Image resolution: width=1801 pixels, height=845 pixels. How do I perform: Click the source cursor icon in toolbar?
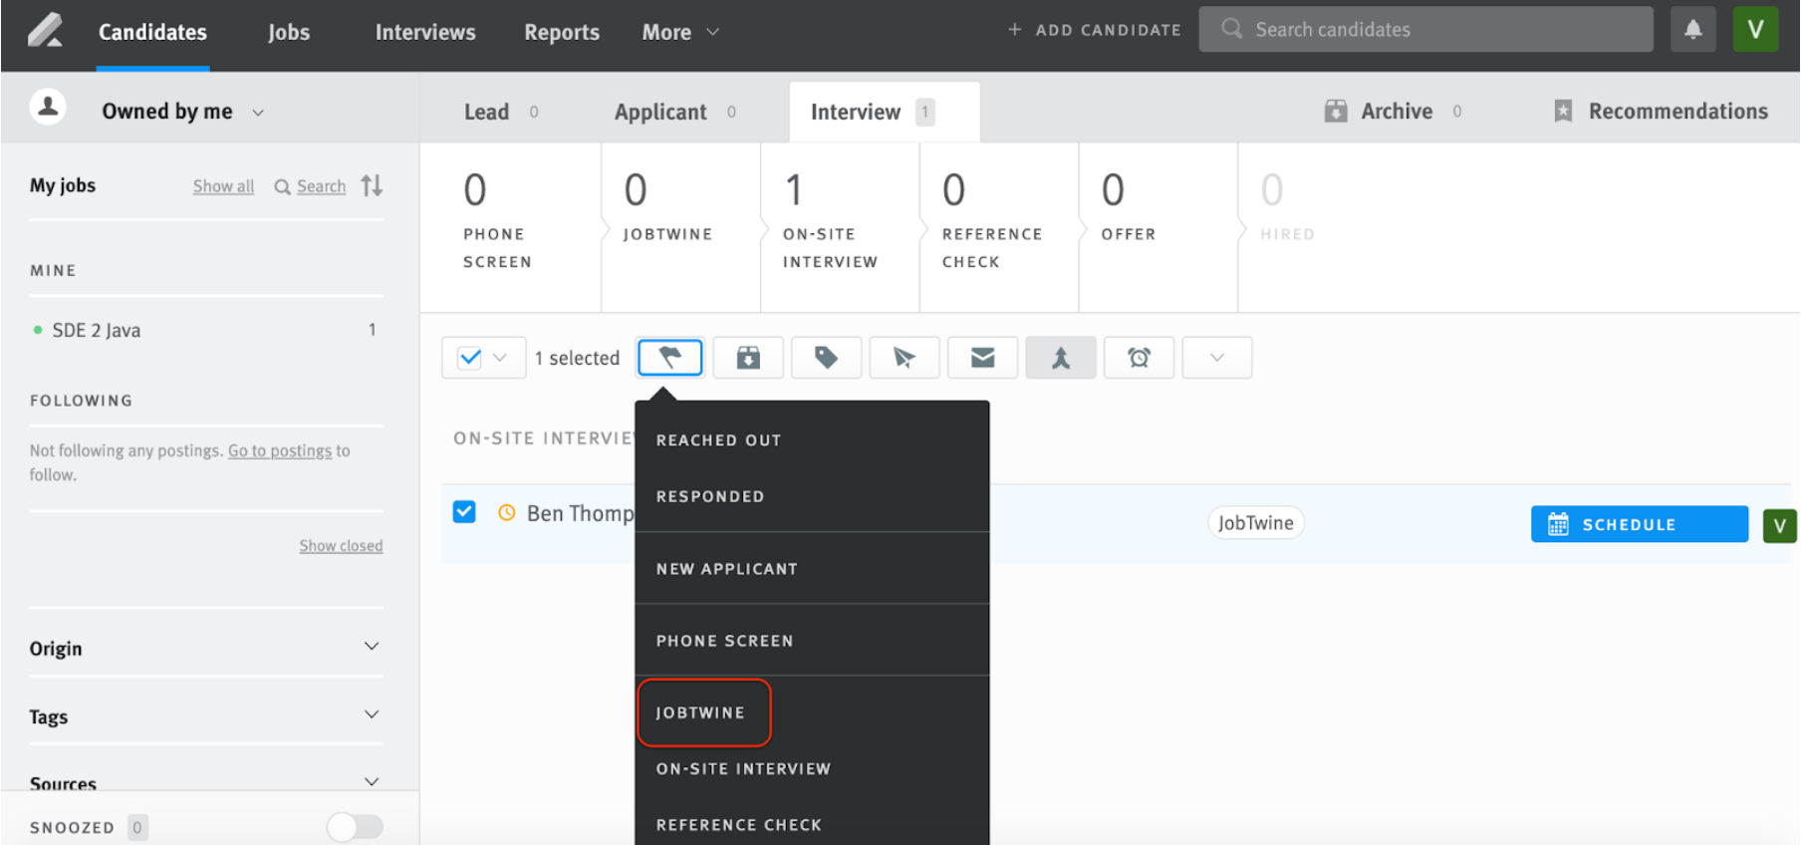903,358
